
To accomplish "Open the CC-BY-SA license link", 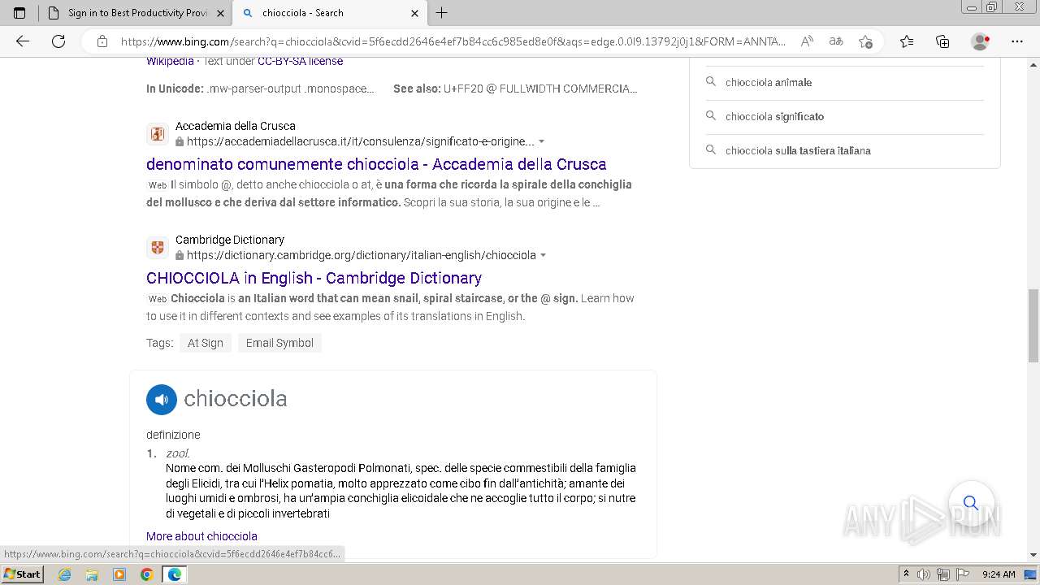I will [300, 61].
